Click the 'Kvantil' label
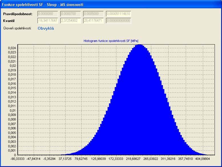222x167 pixels. (x=9, y=21)
